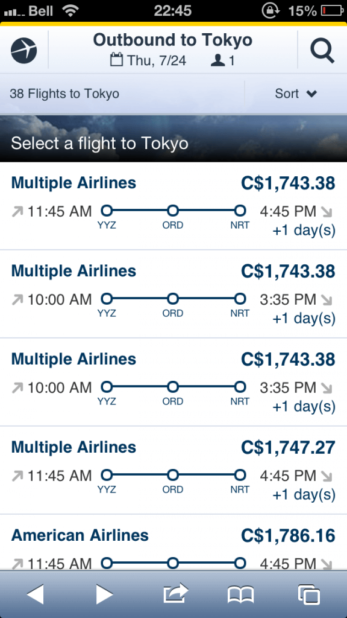Image resolution: width=347 pixels, height=618 pixels.
Task: Expand the Sort dropdown
Action: pyautogui.click(x=295, y=94)
